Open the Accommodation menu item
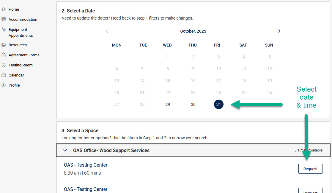Viewport: 332px width, 193px height. [x=23, y=20]
